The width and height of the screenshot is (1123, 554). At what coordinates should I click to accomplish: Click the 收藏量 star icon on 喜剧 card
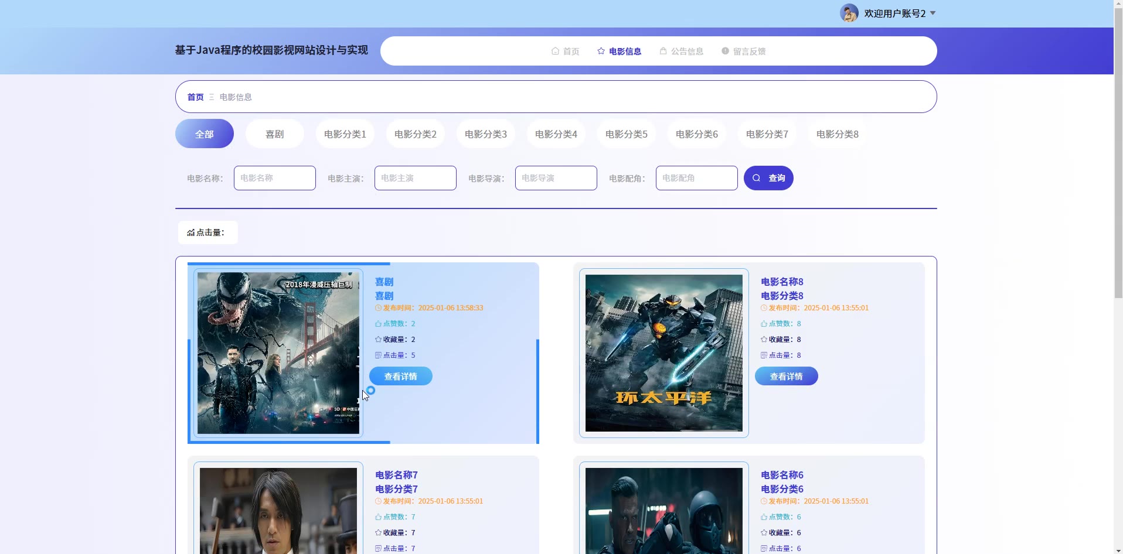click(378, 340)
